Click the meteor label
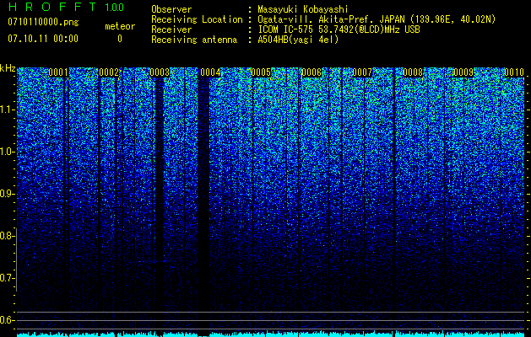The width and height of the screenshot is (531, 337). click(x=120, y=26)
